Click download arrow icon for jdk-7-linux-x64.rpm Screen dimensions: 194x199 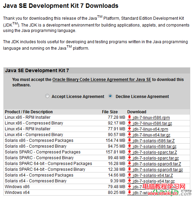129,129
